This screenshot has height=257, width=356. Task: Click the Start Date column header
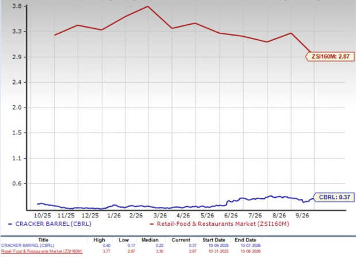click(214, 240)
